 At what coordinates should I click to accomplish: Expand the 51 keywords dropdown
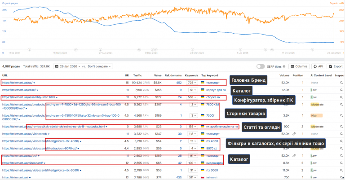tap(193, 90)
